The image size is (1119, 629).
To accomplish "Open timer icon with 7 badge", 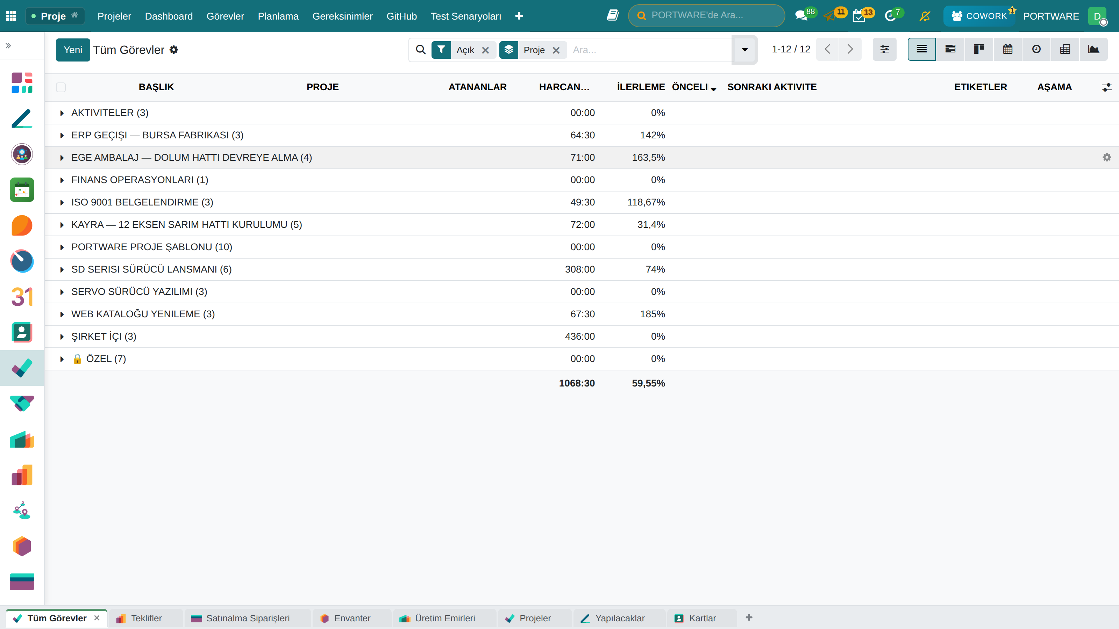I will click(893, 16).
